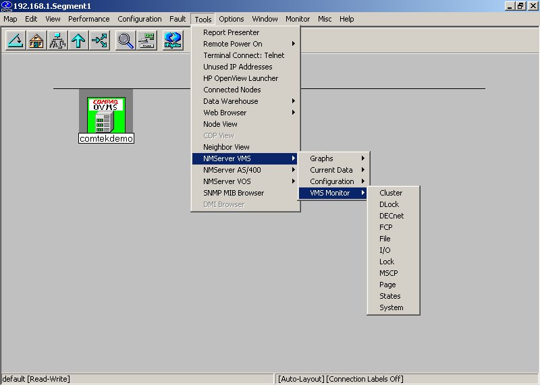
Task: Open the Performance menu
Action: point(89,19)
